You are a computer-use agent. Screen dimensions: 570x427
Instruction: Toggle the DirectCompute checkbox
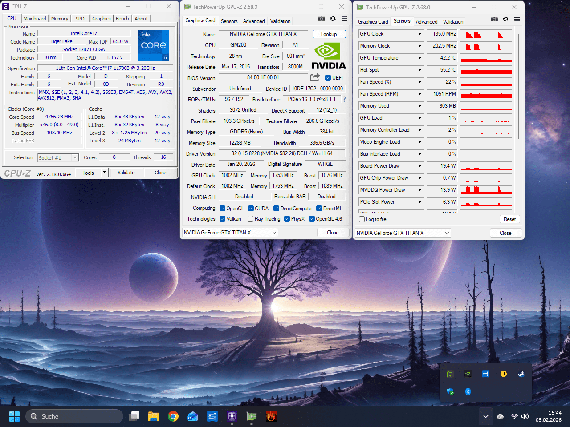[277, 209]
